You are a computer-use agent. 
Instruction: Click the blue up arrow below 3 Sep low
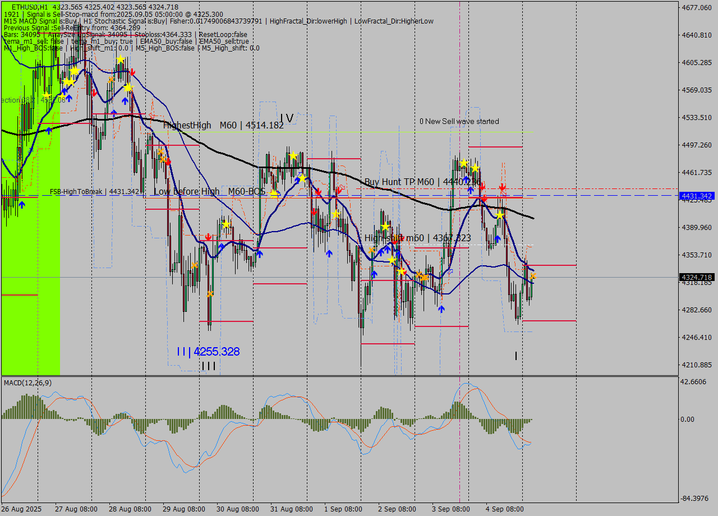click(441, 308)
